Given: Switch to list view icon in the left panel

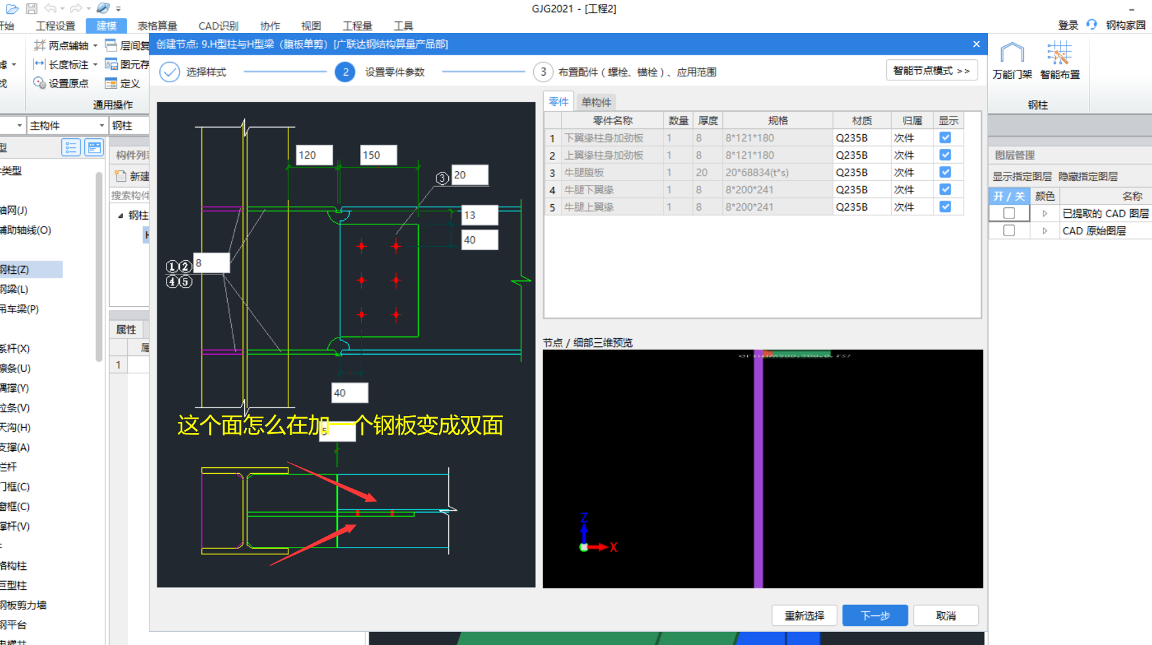Looking at the screenshot, I should click(x=71, y=147).
